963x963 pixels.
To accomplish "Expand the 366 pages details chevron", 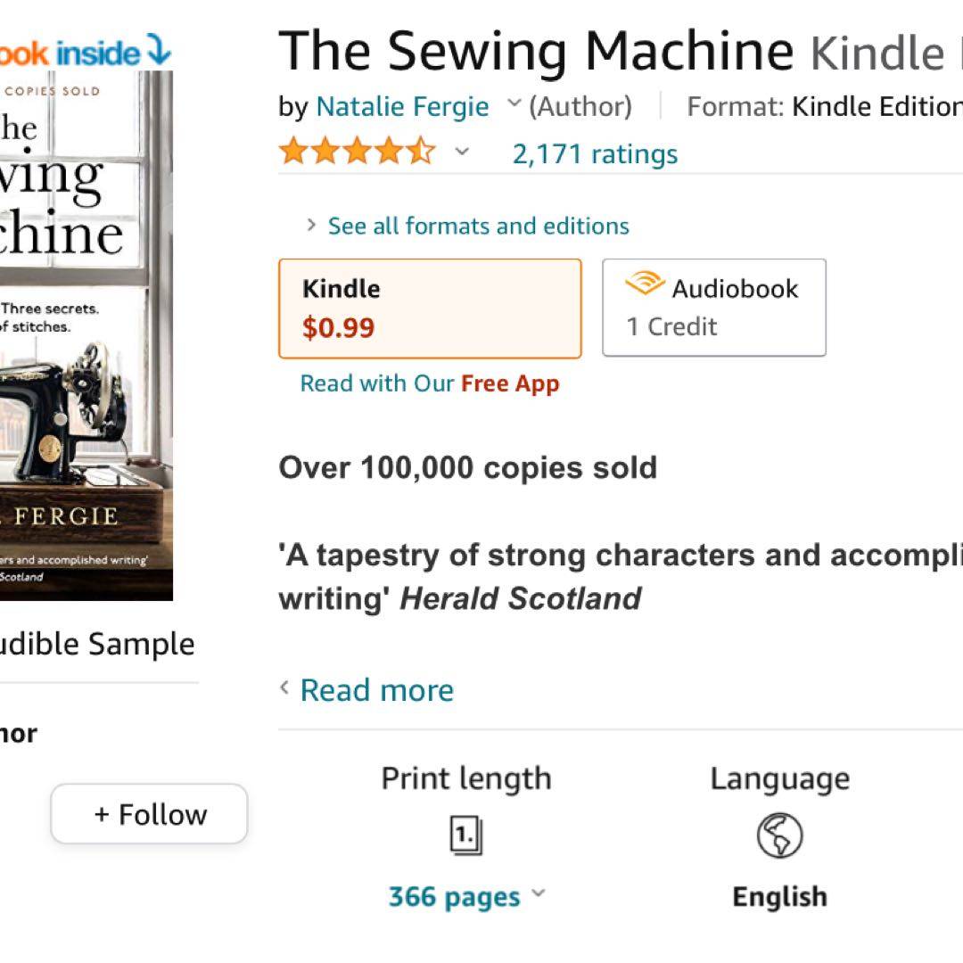I will [x=538, y=894].
